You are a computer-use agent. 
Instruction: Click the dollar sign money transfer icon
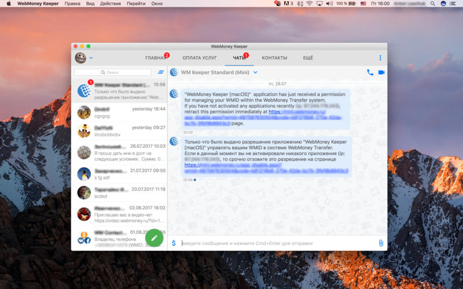[174, 243]
